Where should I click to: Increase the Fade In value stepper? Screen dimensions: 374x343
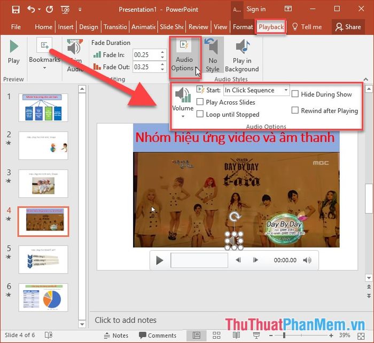coord(162,52)
